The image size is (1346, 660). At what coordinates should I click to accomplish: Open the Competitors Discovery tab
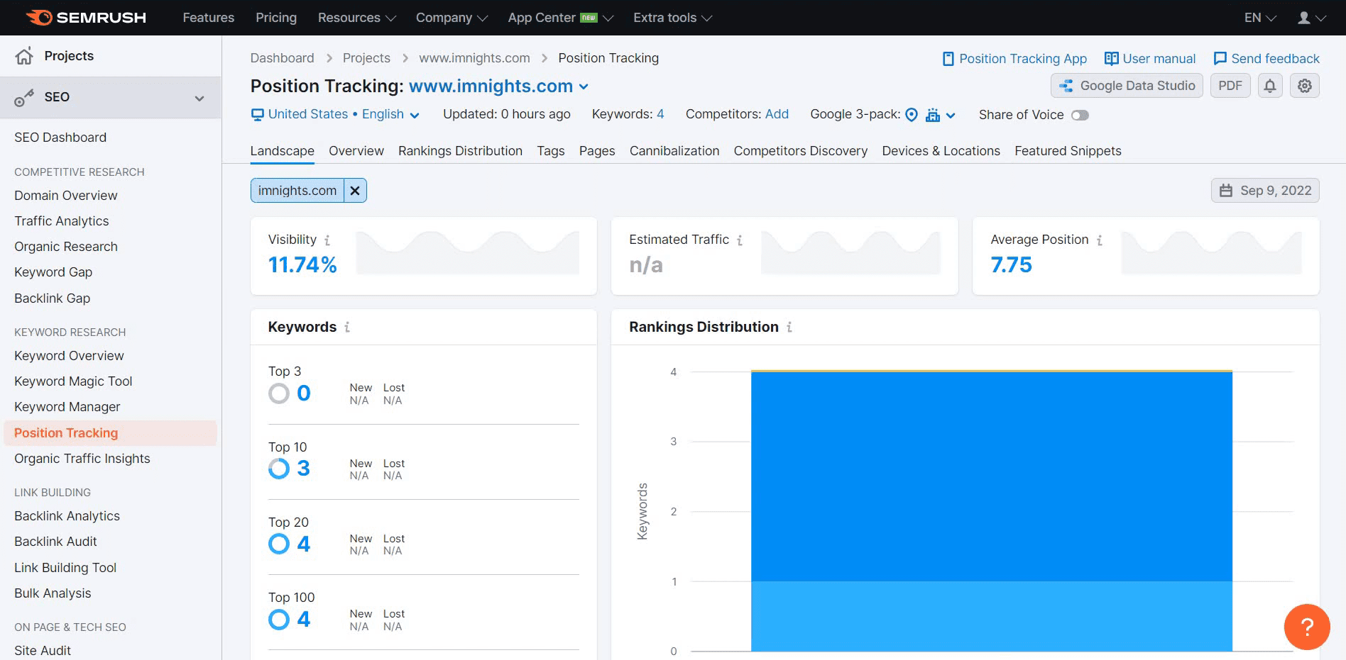(x=801, y=151)
